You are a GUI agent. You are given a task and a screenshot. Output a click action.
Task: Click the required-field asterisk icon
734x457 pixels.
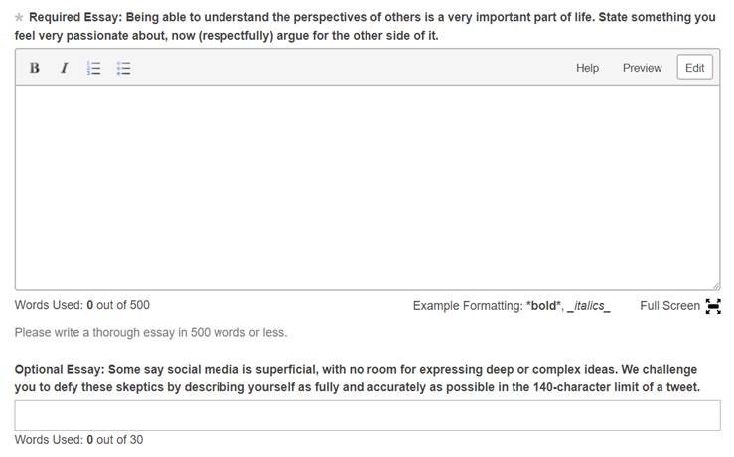point(19,17)
